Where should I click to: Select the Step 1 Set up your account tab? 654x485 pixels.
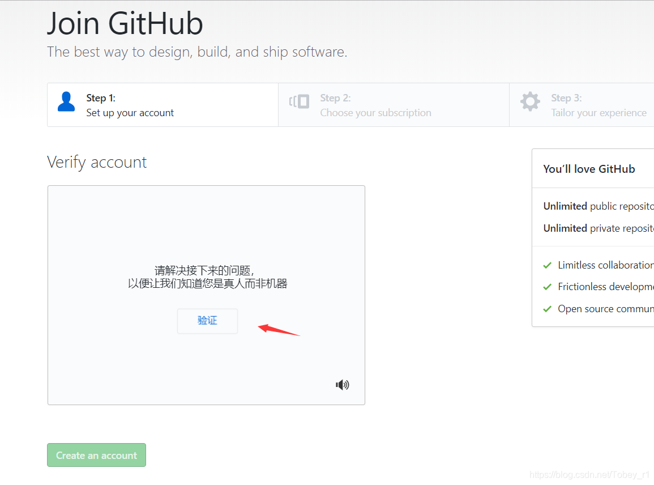click(x=163, y=105)
